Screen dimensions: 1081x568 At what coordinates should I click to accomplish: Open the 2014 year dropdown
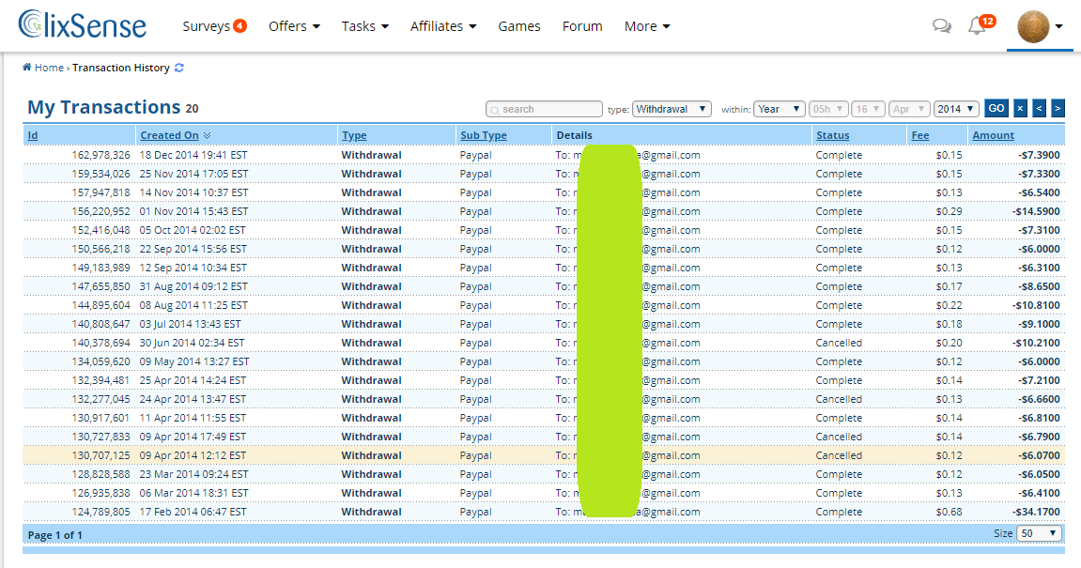(x=956, y=109)
